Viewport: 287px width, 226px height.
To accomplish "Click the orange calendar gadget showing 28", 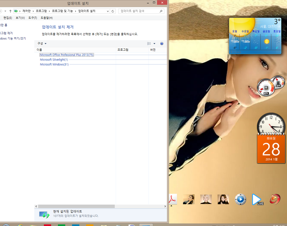I will (271, 149).
